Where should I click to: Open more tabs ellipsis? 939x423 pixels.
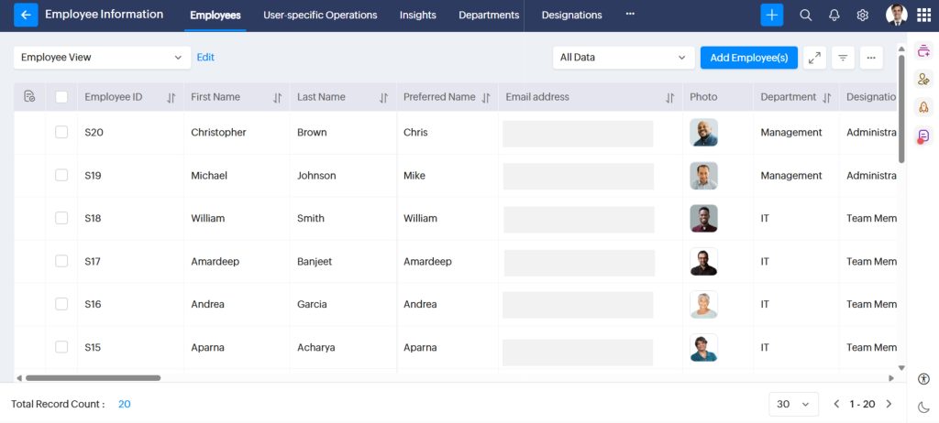(x=630, y=14)
